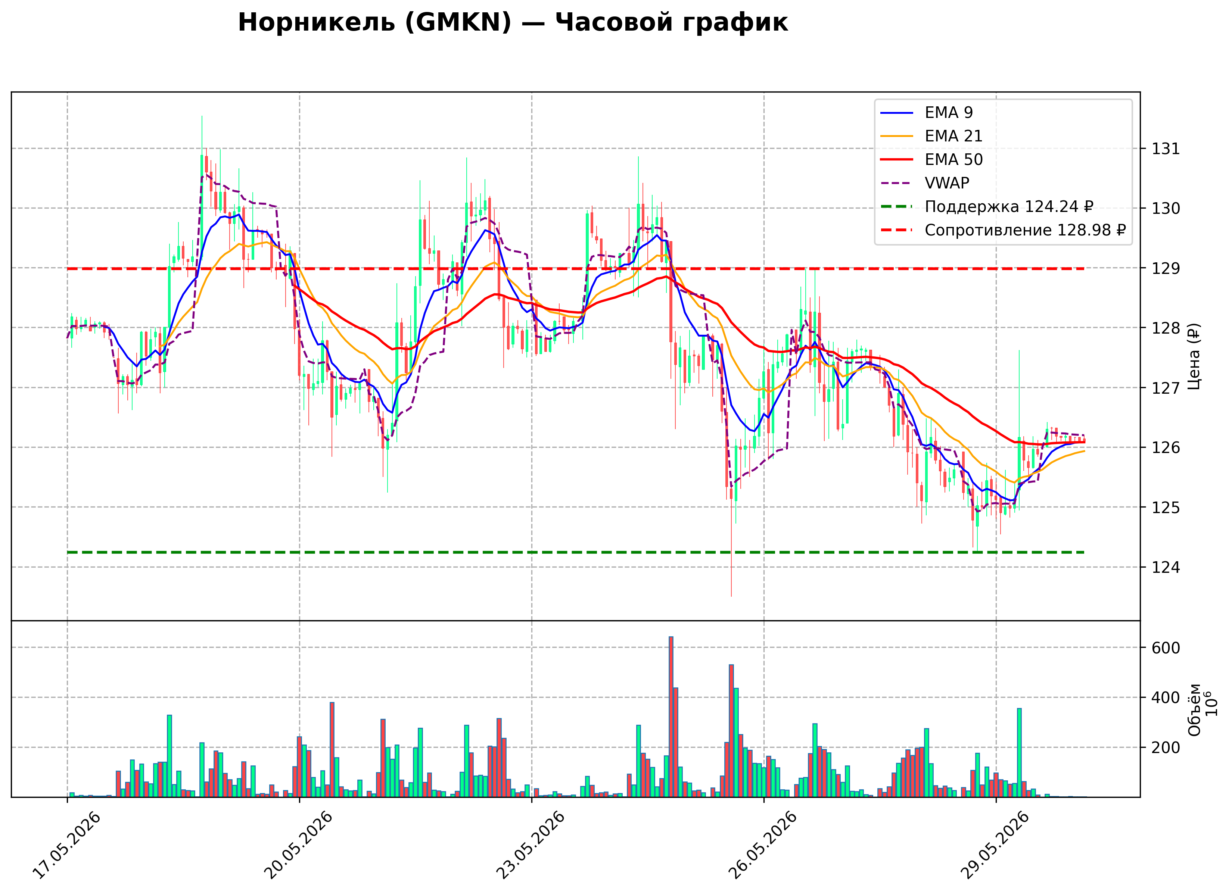Click the price axis label 130
The height and width of the screenshot is (893, 1232).
1166,209
